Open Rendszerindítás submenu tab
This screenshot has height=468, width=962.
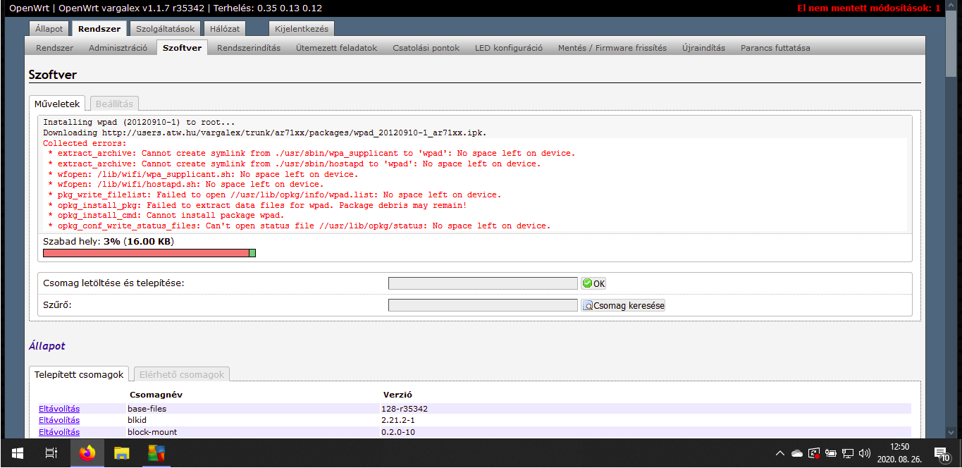click(249, 48)
